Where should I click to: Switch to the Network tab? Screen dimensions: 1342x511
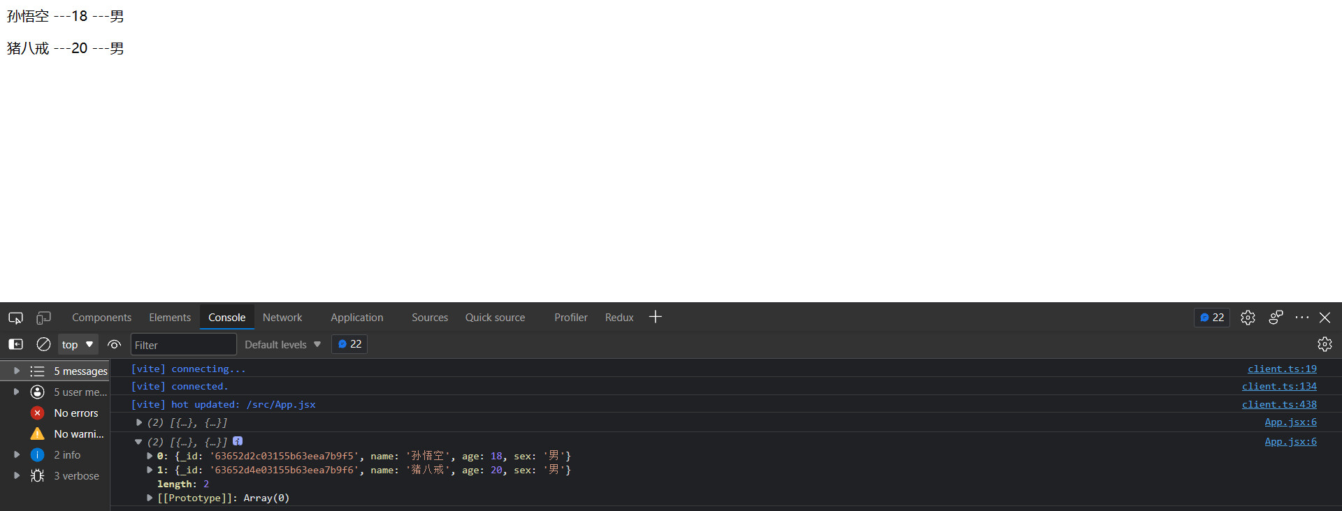282,318
